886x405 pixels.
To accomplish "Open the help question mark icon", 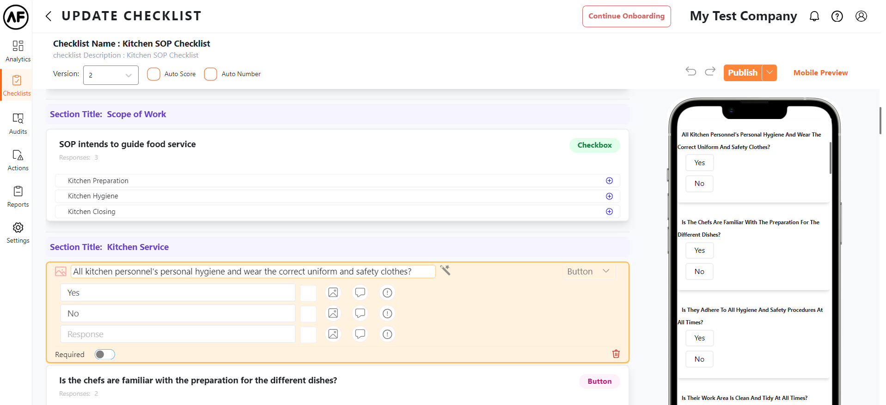I will coord(837,17).
